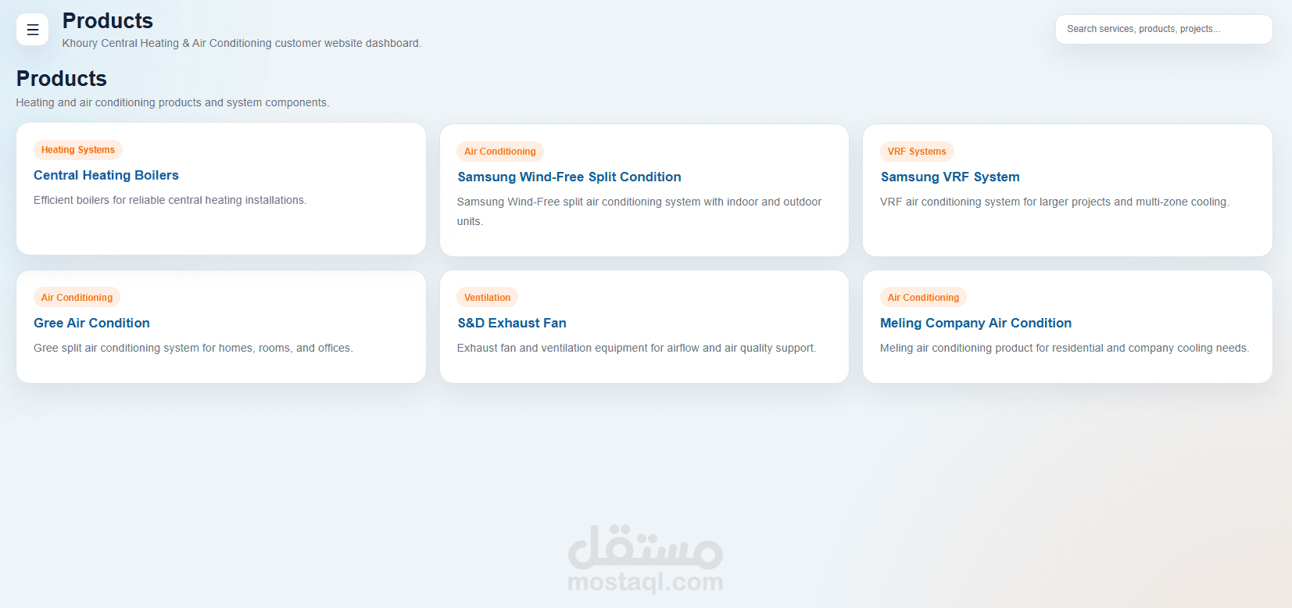1292x608 pixels.
Task: Click the 'Exhaust fan and ventilation equipment' description
Action: tap(636, 348)
